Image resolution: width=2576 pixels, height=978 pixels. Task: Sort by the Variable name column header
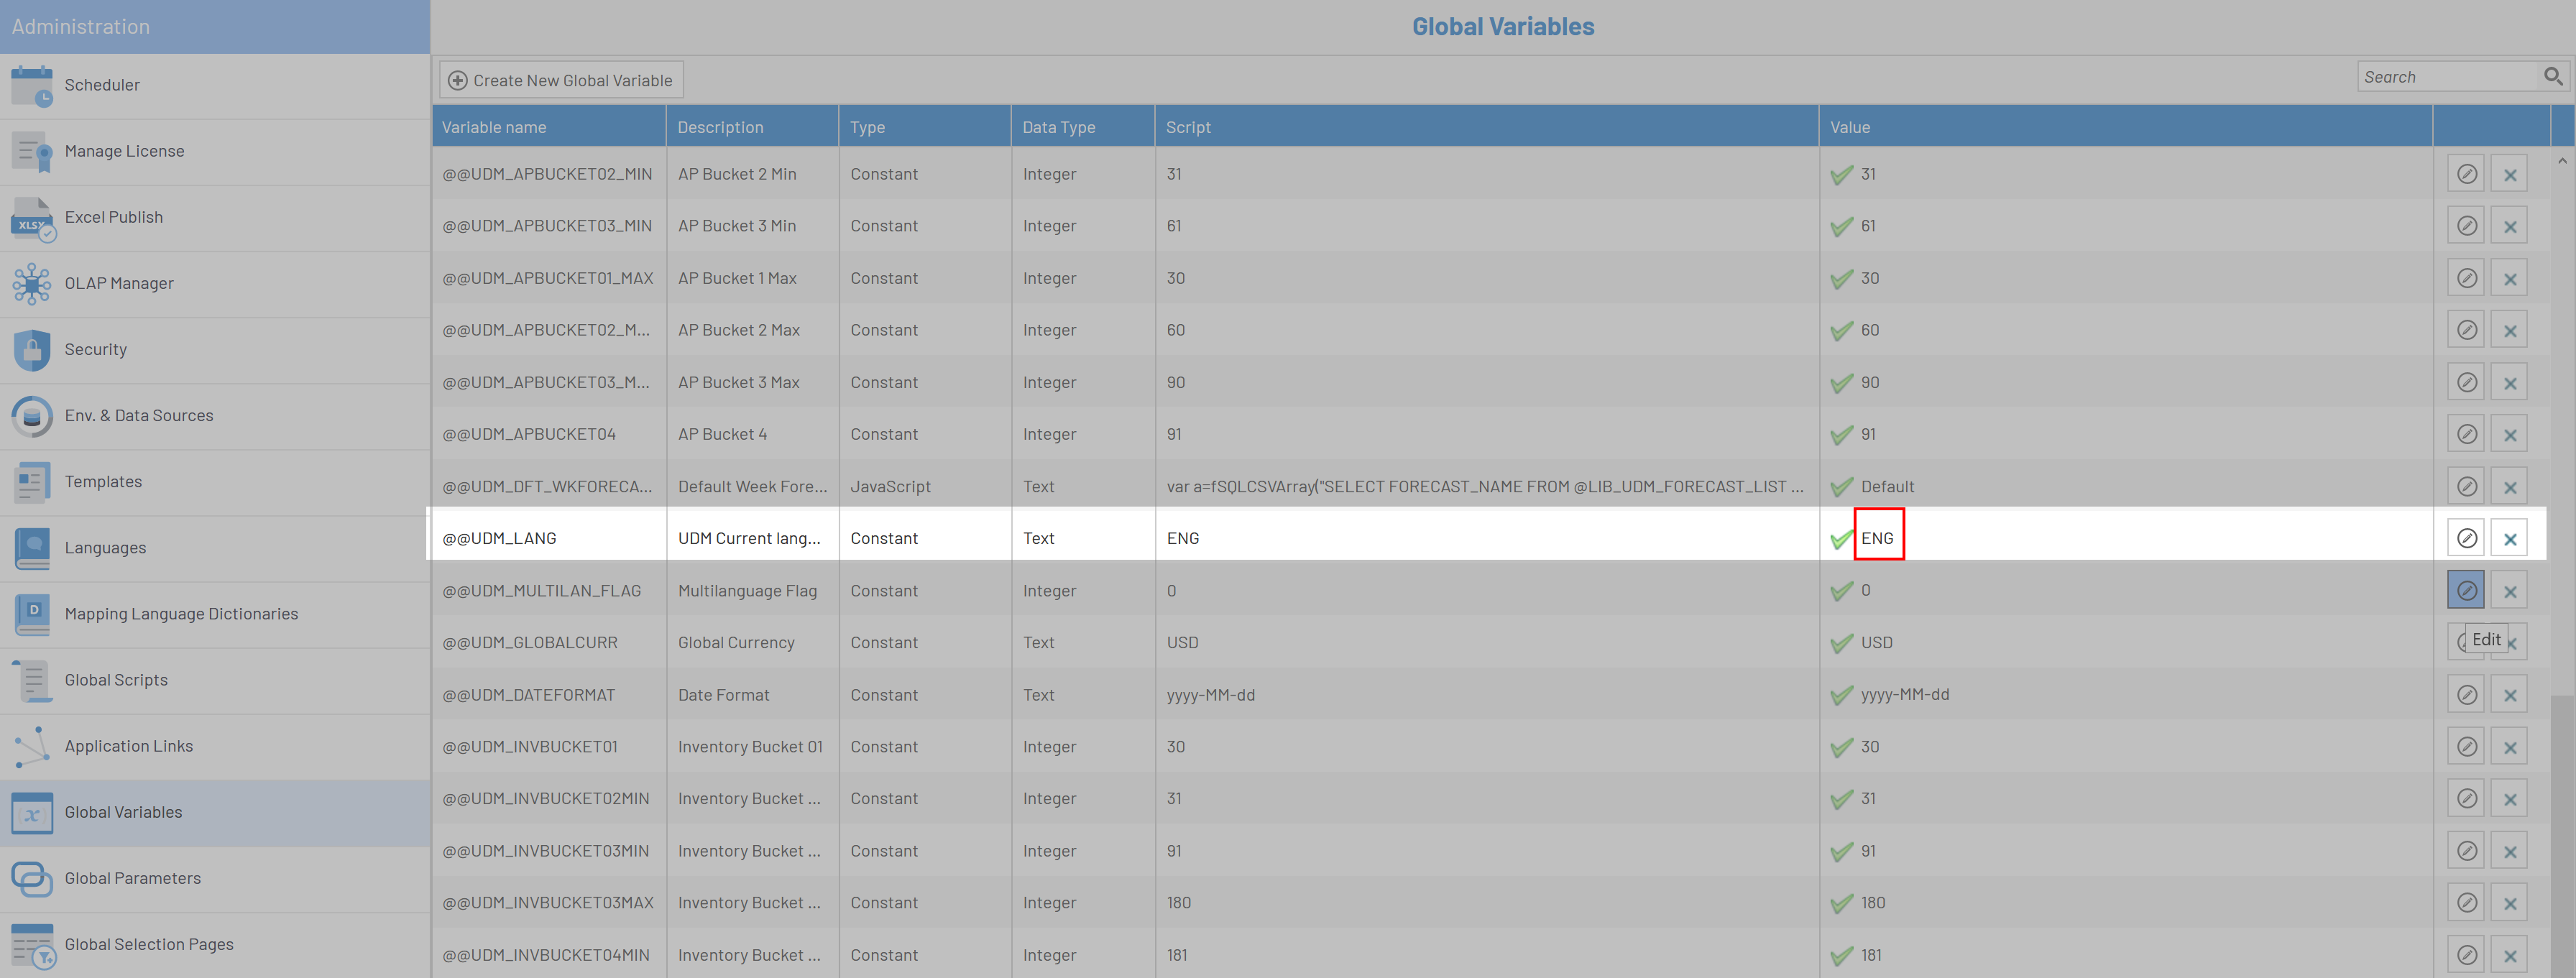(x=494, y=127)
